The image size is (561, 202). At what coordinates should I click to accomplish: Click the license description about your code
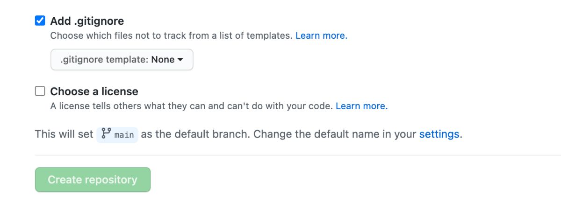click(x=191, y=106)
